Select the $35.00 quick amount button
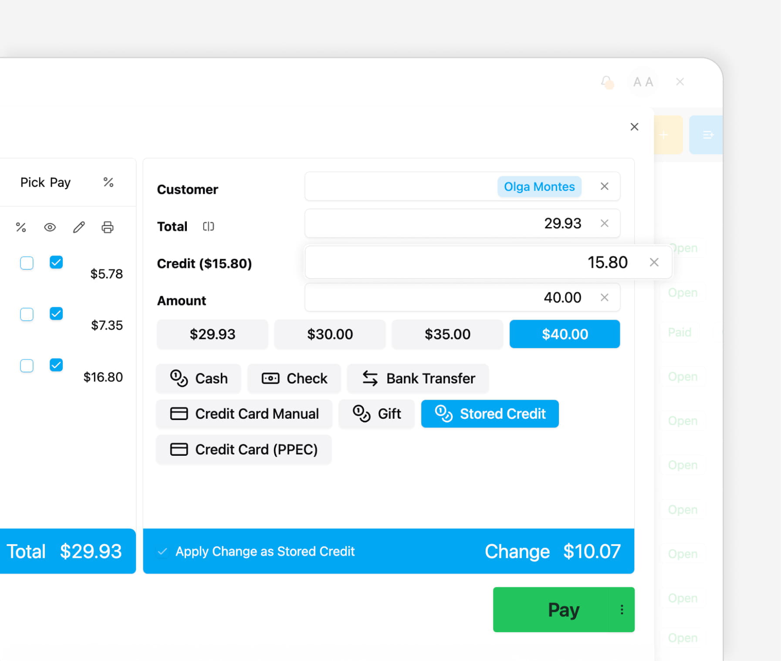Screen dimensions: 781x661 click(x=447, y=334)
